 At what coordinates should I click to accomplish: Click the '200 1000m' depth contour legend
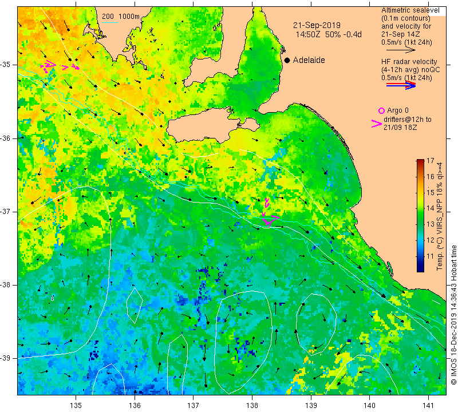(x=121, y=17)
